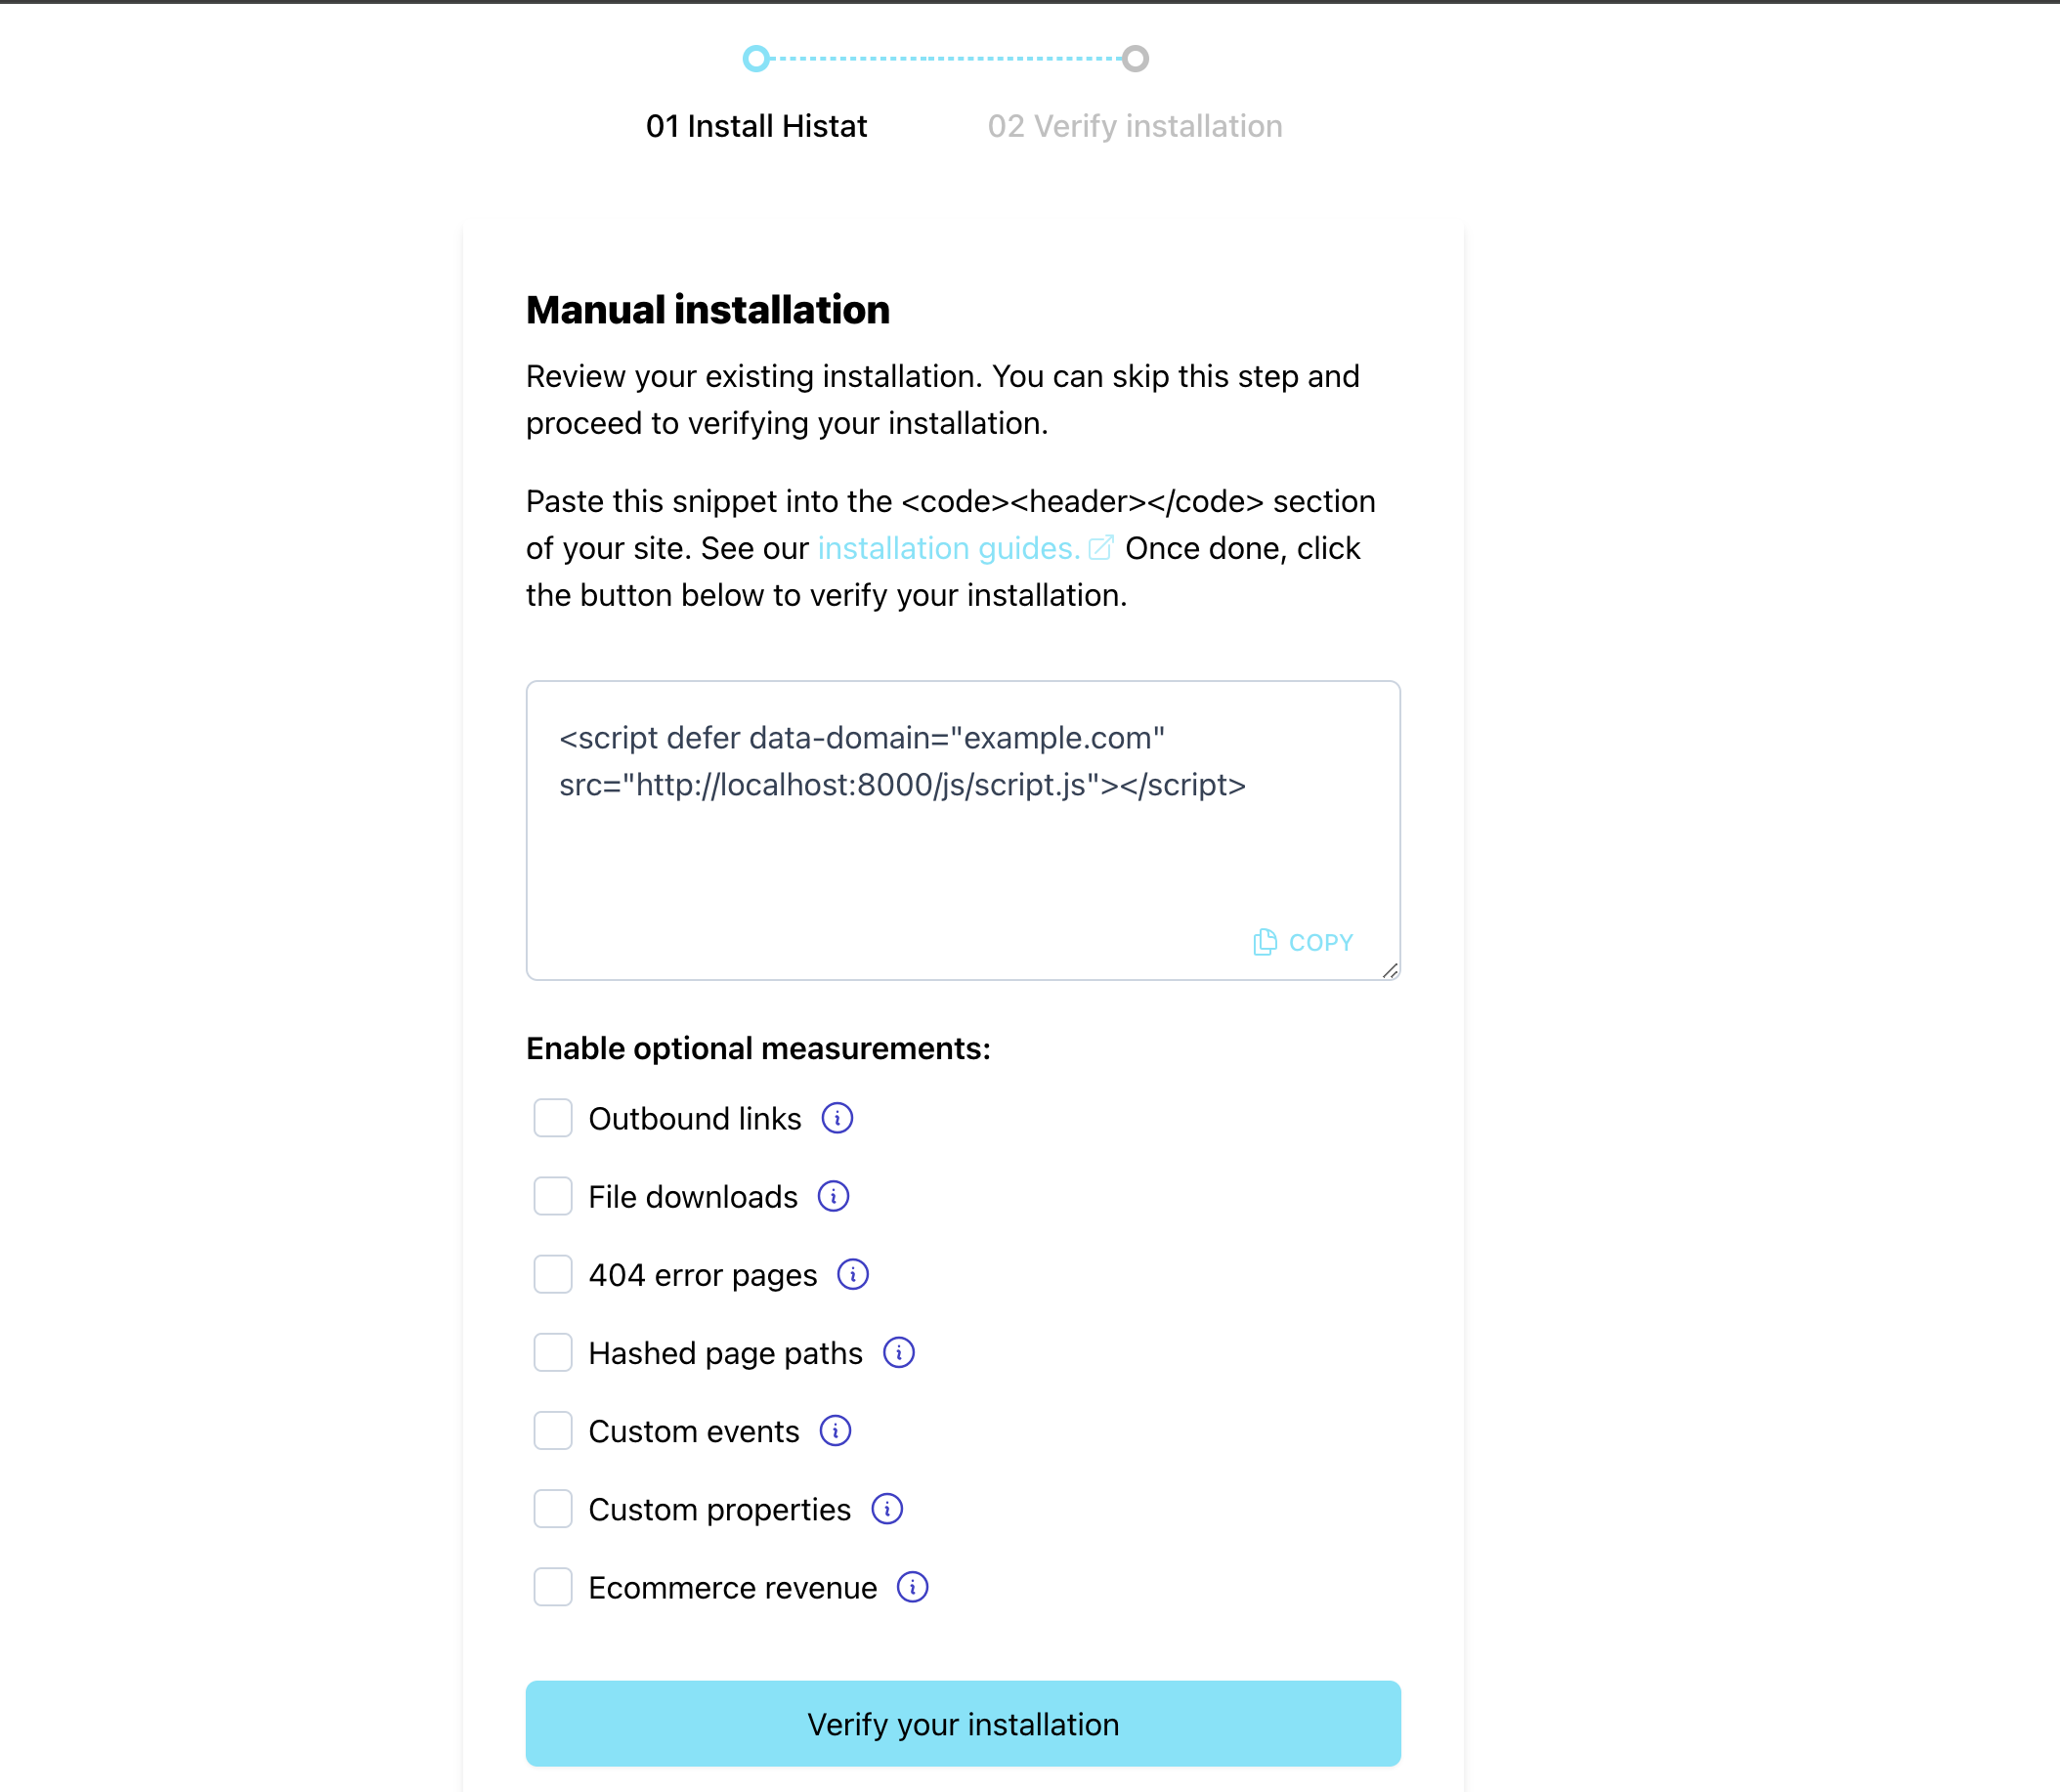Enable the 404 error pages checkbox
This screenshot has width=2060, height=1792.
[x=548, y=1275]
